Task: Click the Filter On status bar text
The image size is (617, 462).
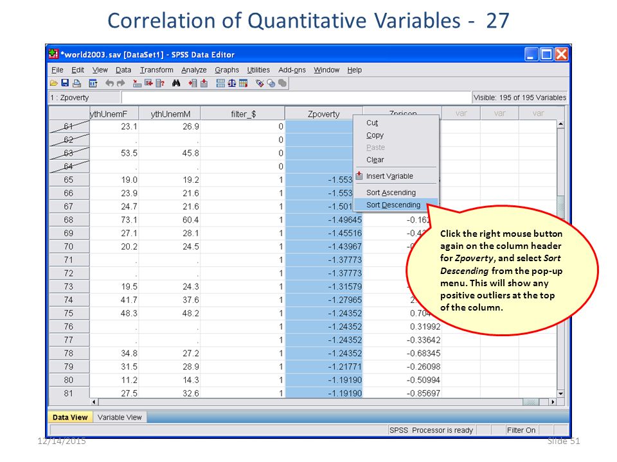Action: (x=521, y=430)
